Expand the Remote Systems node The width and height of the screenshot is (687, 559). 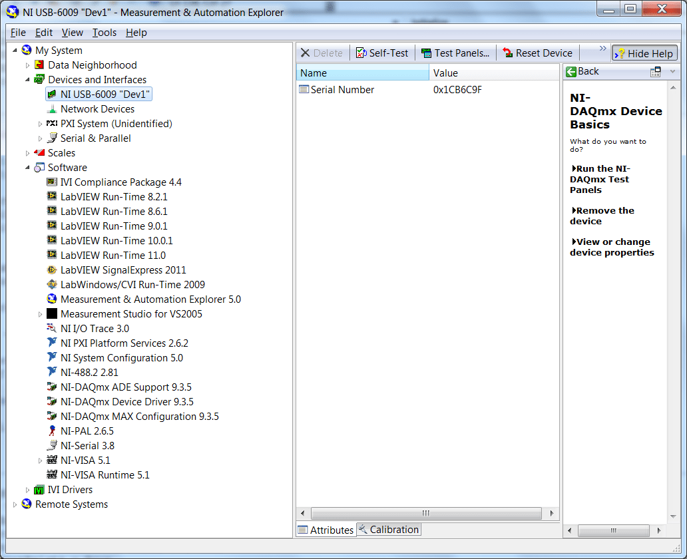[15, 504]
